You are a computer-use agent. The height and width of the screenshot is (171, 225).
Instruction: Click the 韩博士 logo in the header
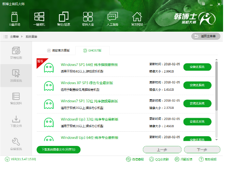point(195,19)
